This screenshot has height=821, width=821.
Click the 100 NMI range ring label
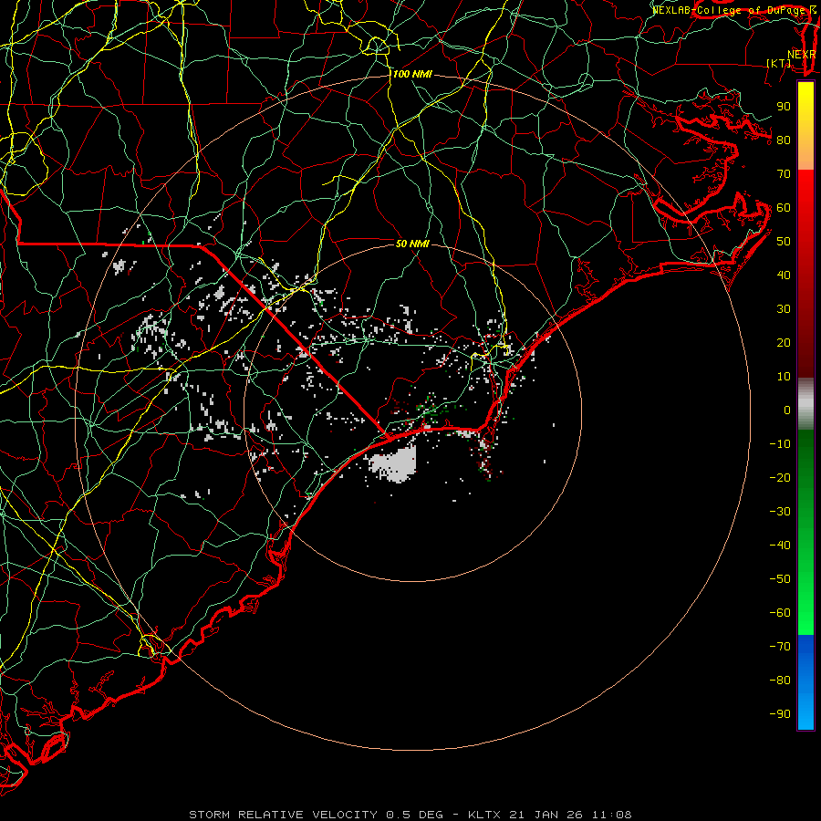(412, 75)
